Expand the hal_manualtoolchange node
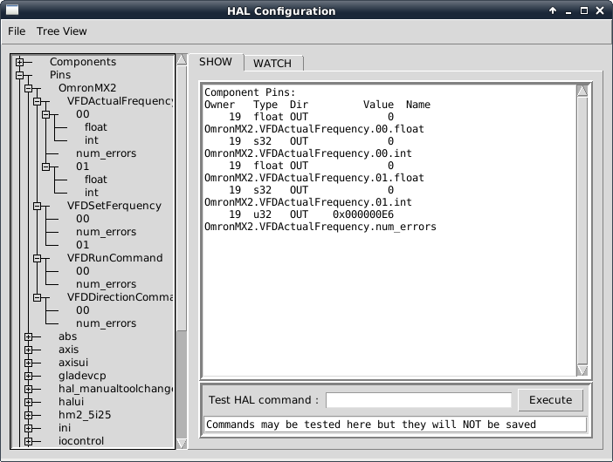This screenshot has height=462, width=613. tap(28, 389)
